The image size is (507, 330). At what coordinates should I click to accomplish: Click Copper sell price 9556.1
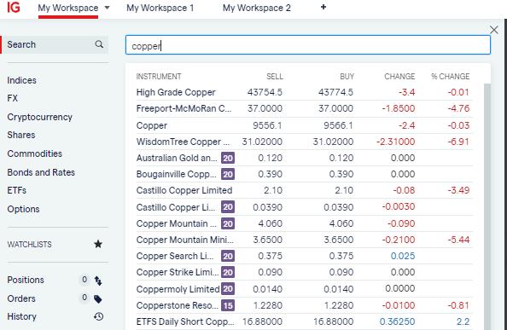pyautogui.click(x=267, y=125)
